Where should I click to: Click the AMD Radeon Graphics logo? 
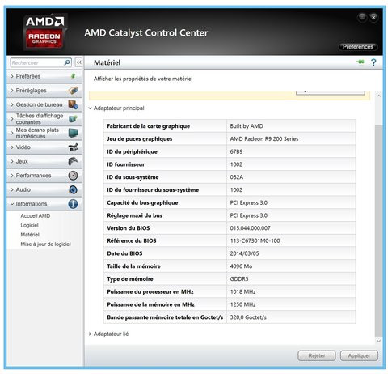pyautogui.click(x=45, y=32)
